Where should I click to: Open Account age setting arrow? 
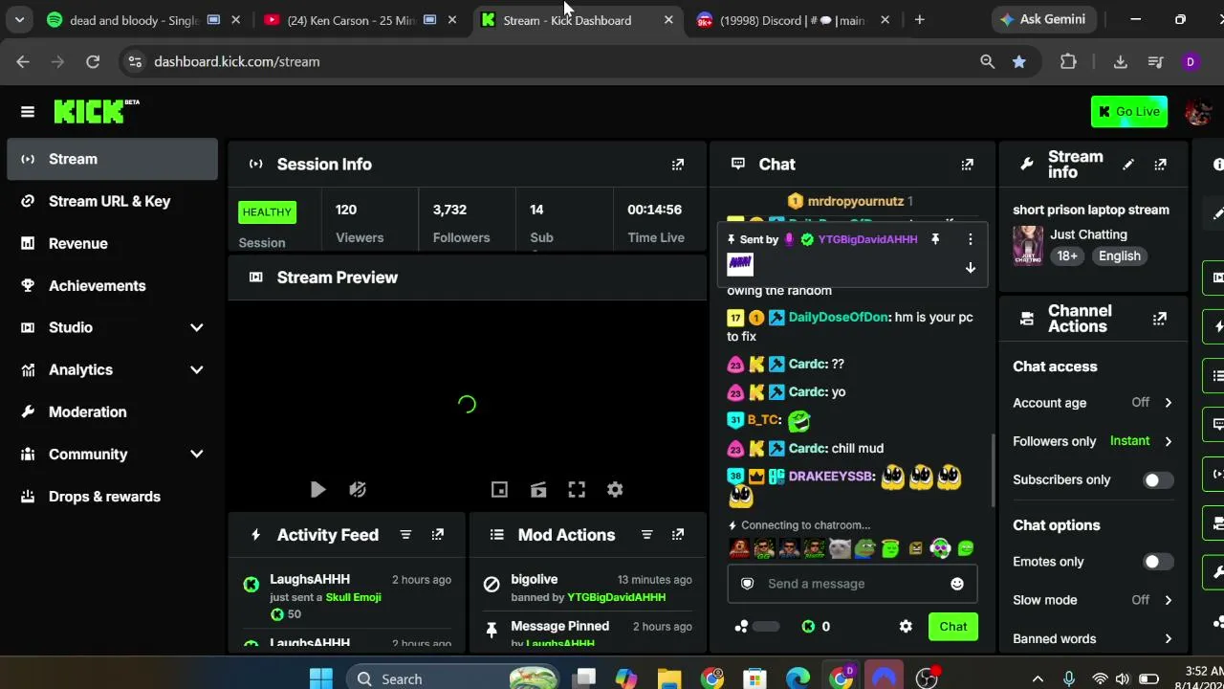[1168, 403]
